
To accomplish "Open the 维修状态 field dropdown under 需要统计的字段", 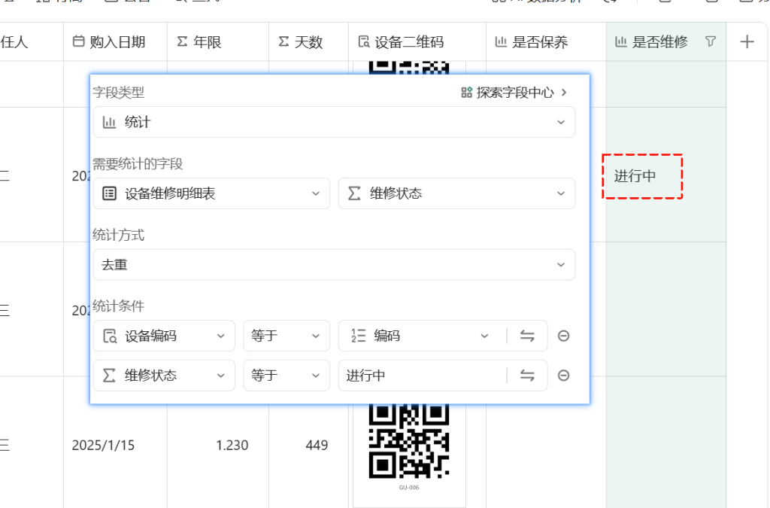I will (x=456, y=193).
